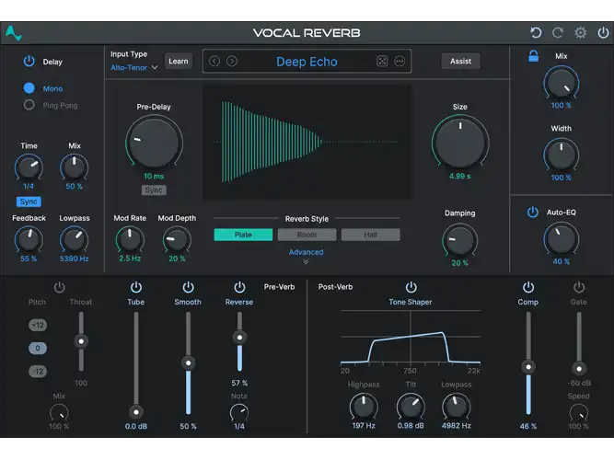Click the undo arrow icon
Viewport: 614px width, 460px height.
536,32
